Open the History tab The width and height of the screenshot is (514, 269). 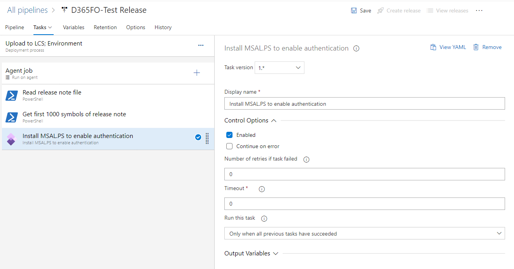(163, 27)
